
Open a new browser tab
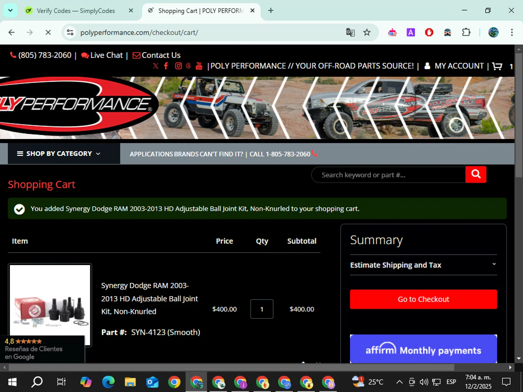coord(271,10)
